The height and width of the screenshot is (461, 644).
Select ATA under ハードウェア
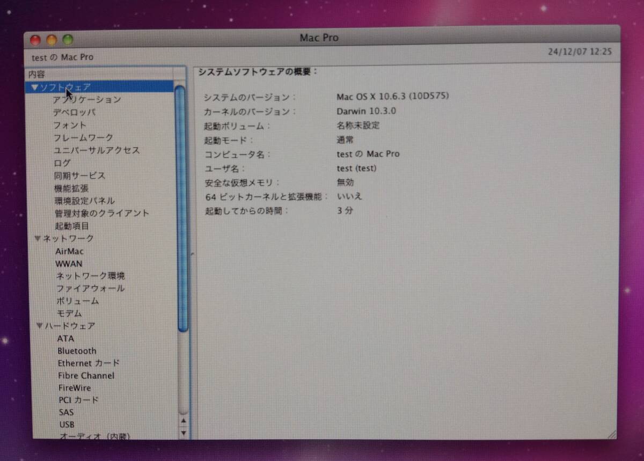[x=66, y=339]
